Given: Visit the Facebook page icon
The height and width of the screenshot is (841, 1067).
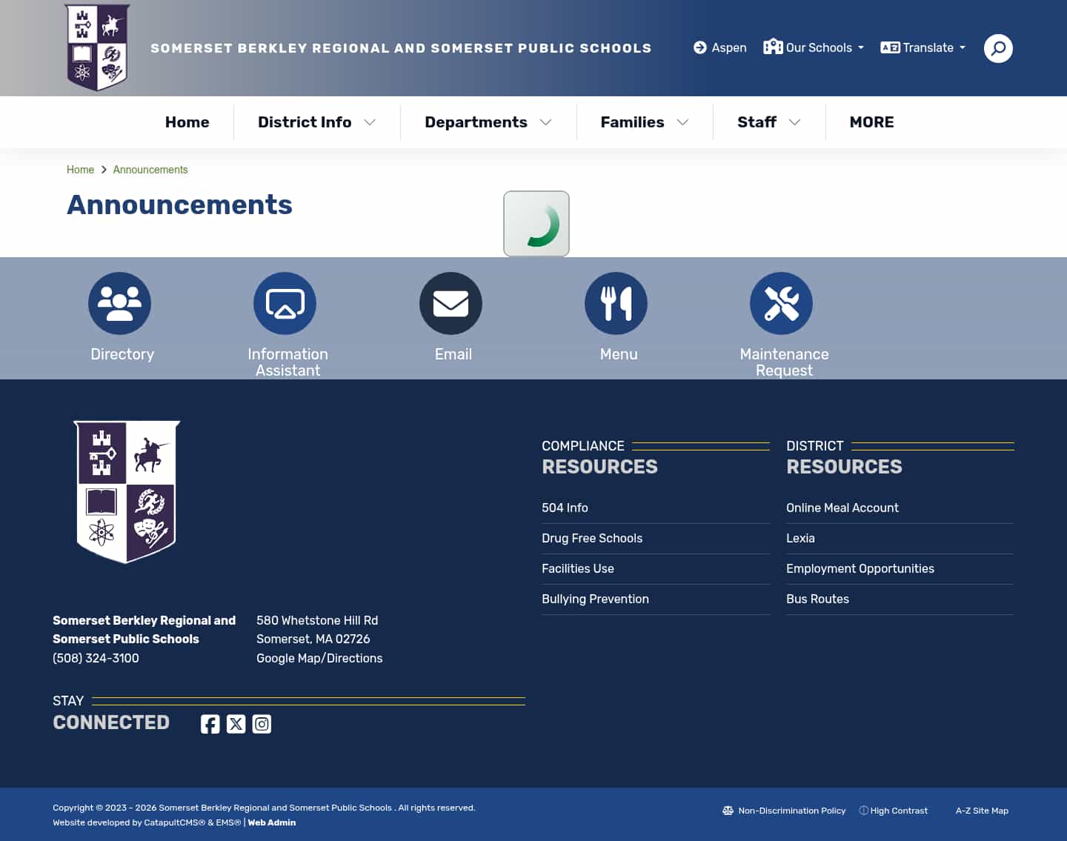Looking at the screenshot, I should pos(210,724).
